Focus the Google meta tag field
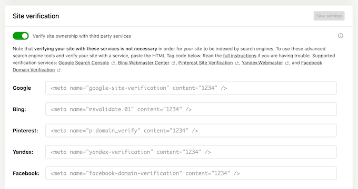Image resolution: width=358 pixels, height=189 pixels. tap(191, 88)
